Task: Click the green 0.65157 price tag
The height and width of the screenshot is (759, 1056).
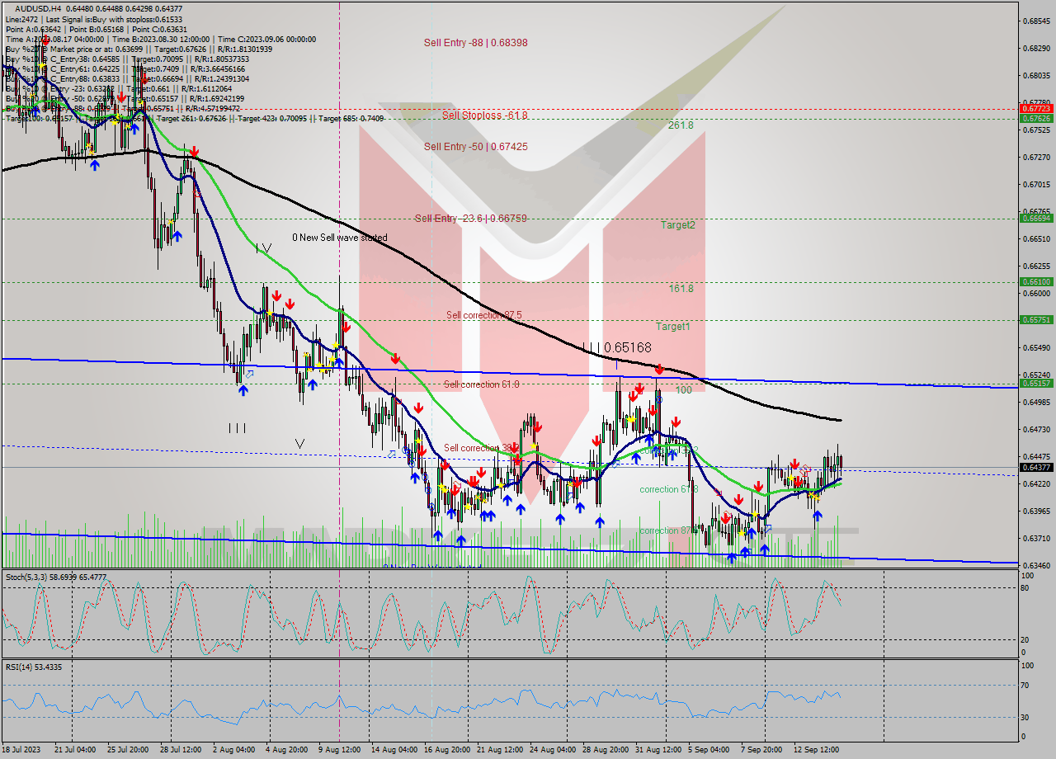Action: [1035, 384]
